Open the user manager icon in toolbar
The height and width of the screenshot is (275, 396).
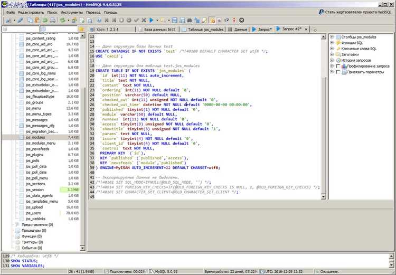(74, 21)
